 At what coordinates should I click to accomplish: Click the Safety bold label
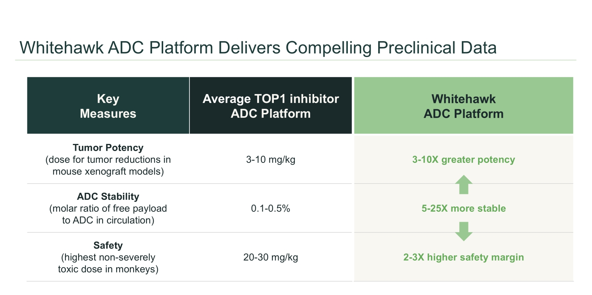point(108,245)
